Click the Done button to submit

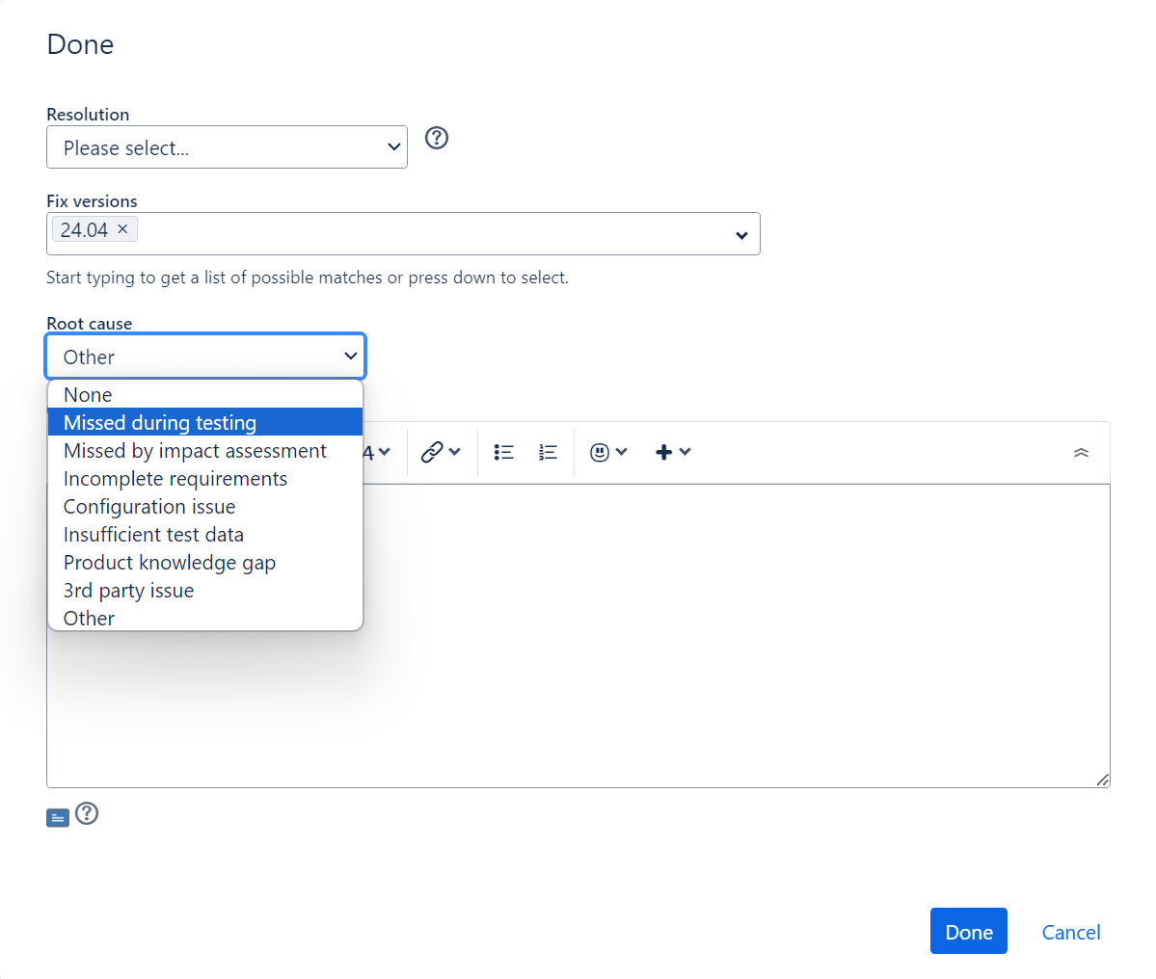[968, 931]
